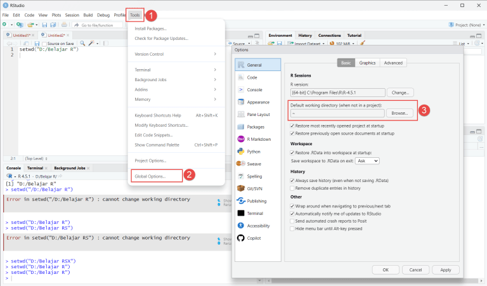This screenshot has width=487, height=286.
Task: Select the R Markdown category in Options
Action: [258, 139]
